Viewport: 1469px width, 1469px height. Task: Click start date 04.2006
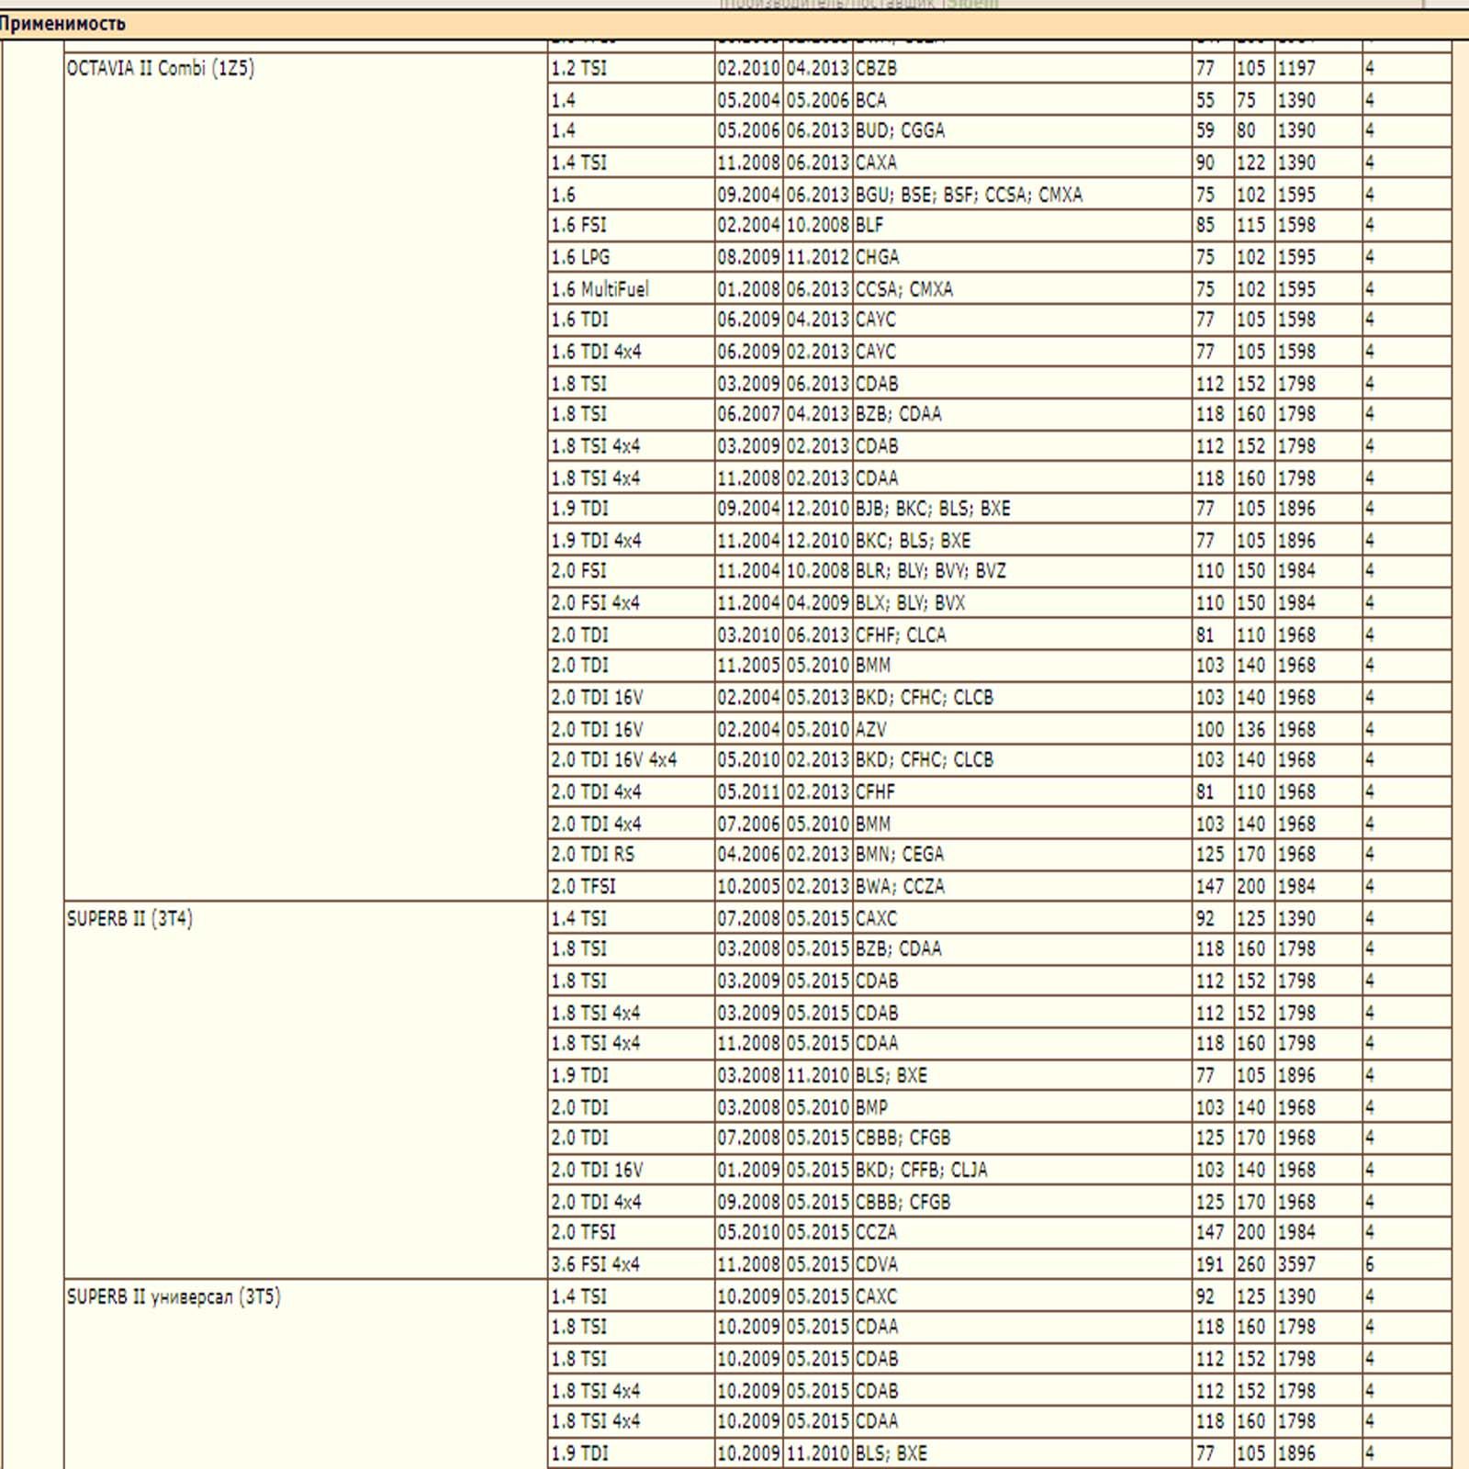pos(748,855)
